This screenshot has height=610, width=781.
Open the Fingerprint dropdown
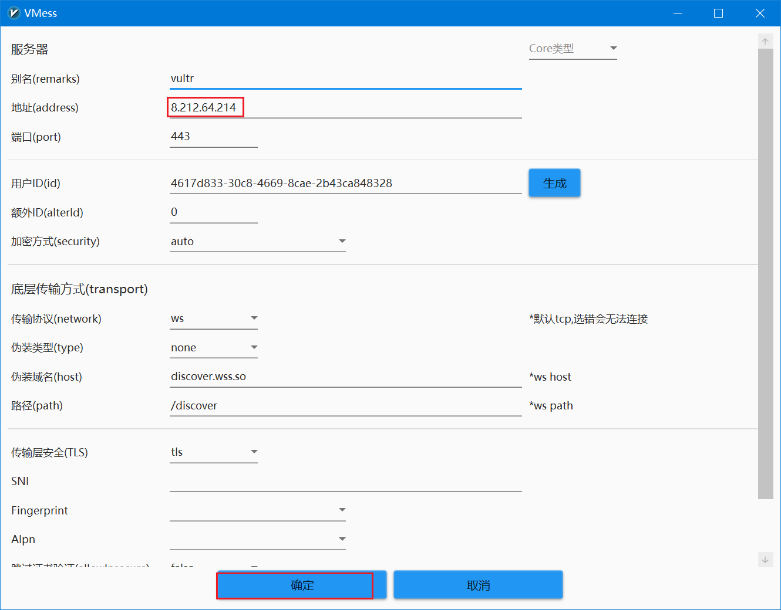tap(257, 510)
